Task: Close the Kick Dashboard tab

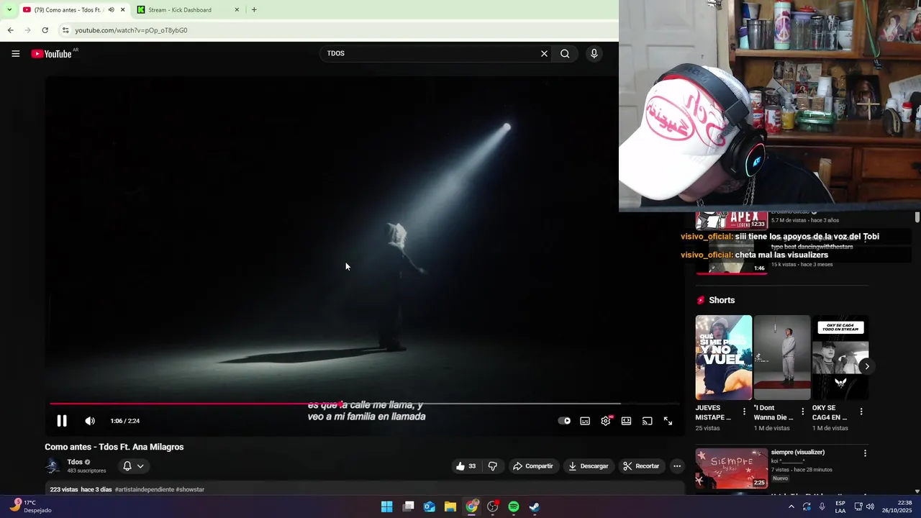Action: pyautogui.click(x=237, y=10)
